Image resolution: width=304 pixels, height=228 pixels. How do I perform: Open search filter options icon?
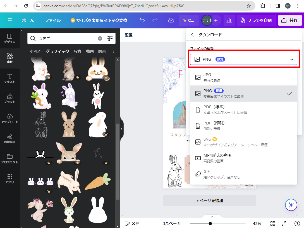110,38
